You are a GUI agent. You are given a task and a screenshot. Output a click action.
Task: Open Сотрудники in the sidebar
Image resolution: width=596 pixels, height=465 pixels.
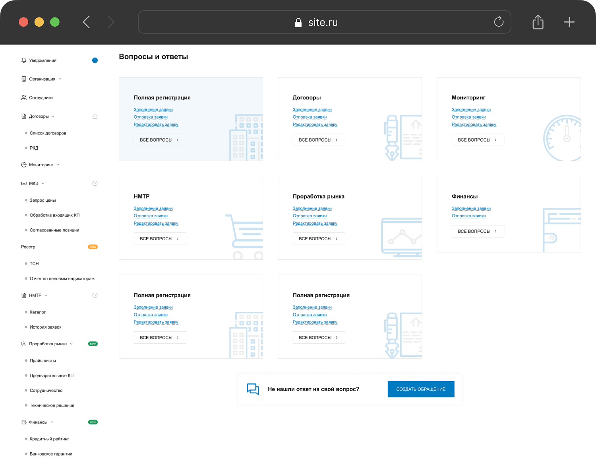coord(41,98)
